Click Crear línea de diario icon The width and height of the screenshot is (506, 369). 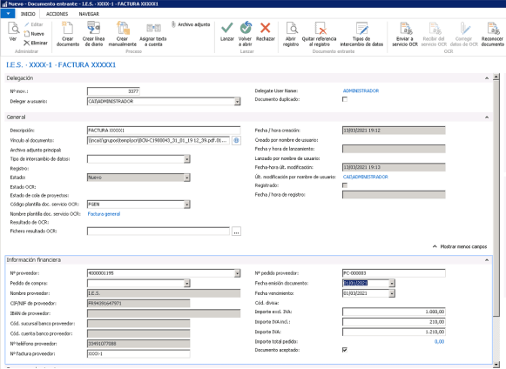point(93,28)
